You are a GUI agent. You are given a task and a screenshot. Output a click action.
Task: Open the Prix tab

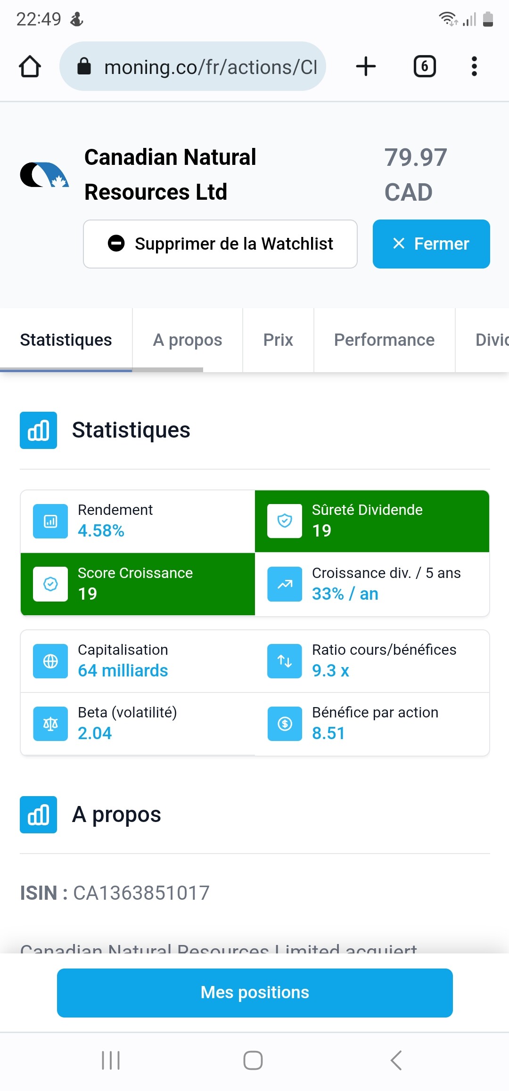[x=278, y=340]
